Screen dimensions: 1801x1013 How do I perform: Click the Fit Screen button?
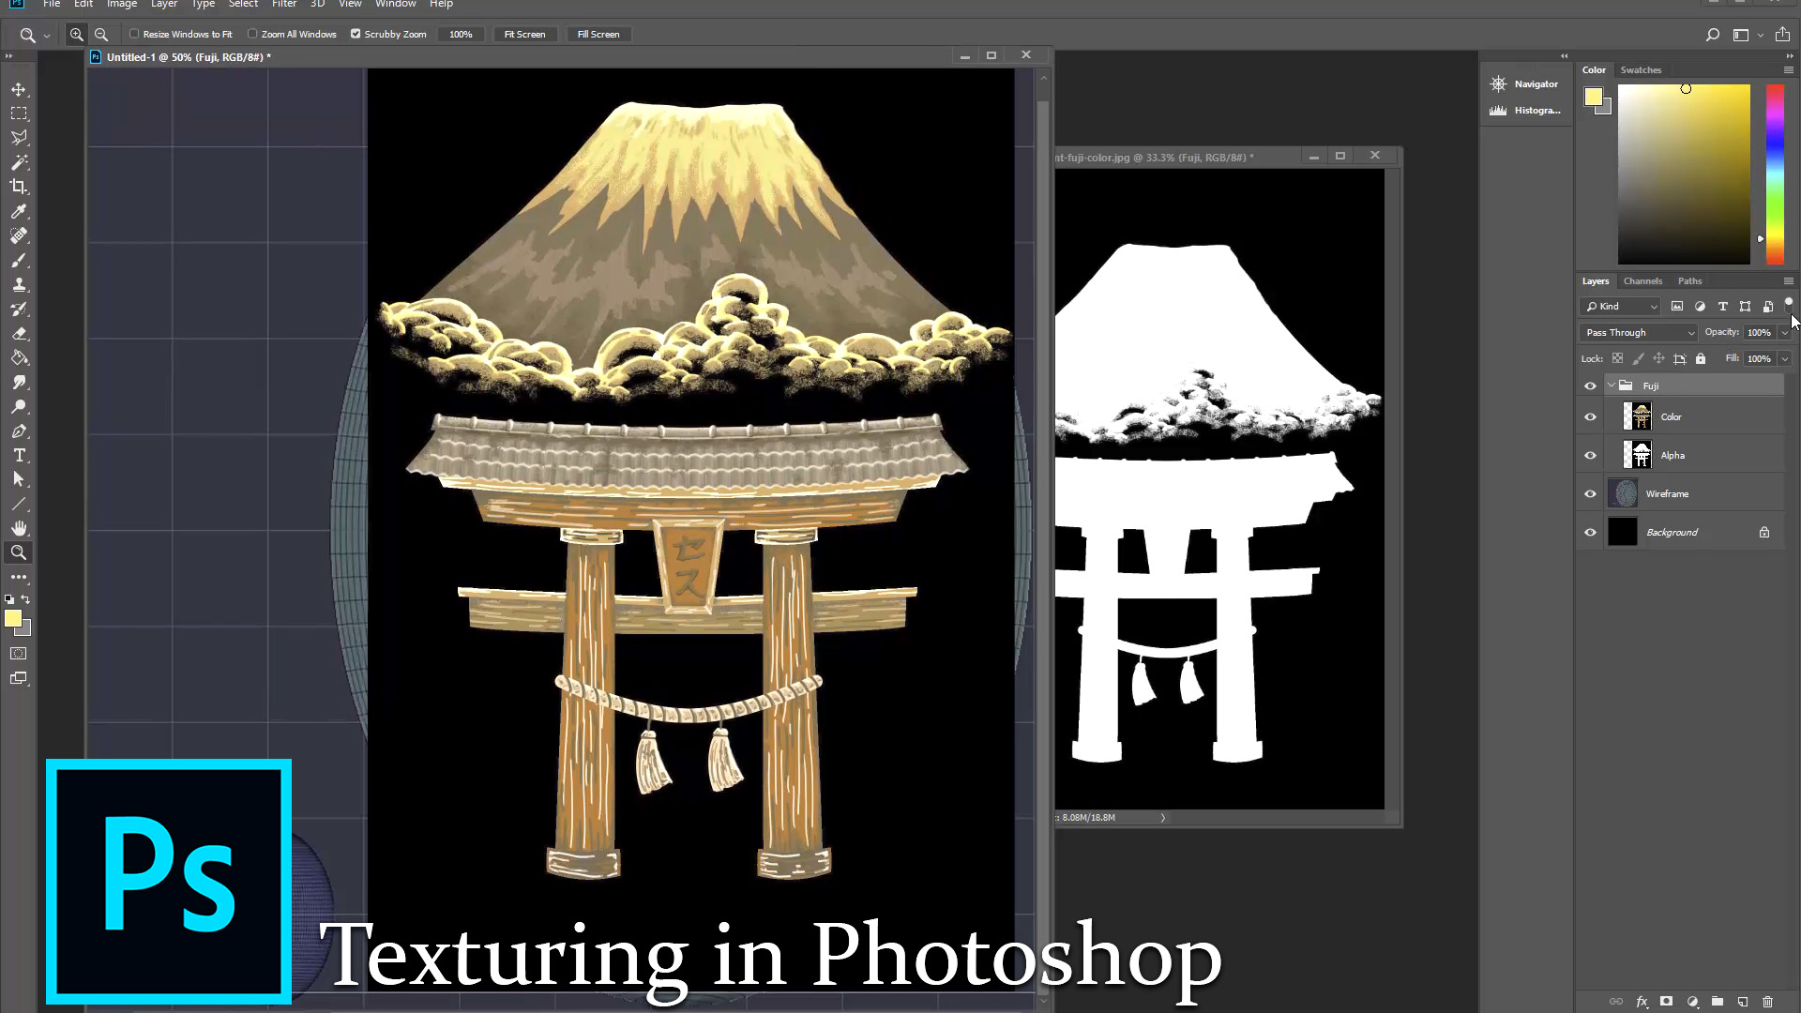tap(524, 34)
